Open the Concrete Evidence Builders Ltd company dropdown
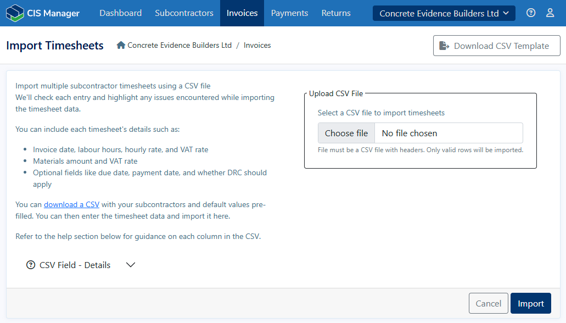Image resolution: width=566 pixels, height=323 pixels. click(x=444, y=13)
